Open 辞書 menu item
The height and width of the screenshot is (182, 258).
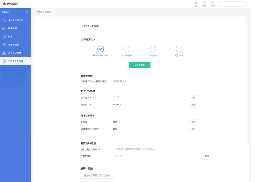point(16,37)
